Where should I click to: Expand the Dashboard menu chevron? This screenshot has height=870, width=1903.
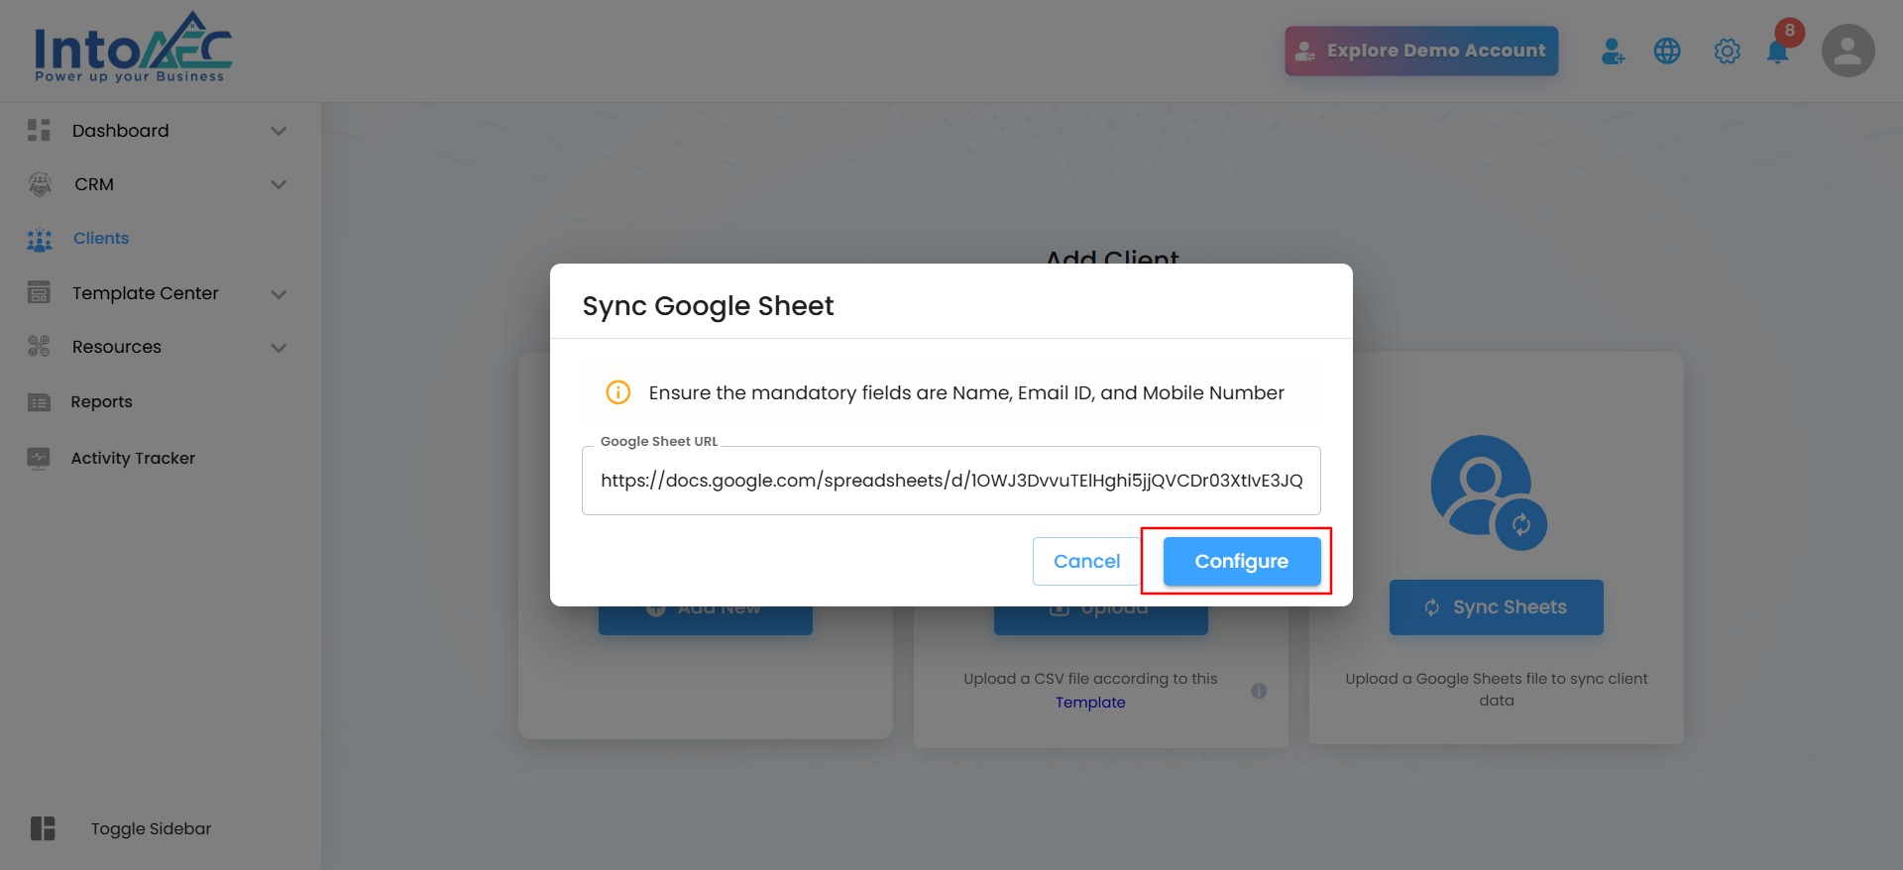279,131
